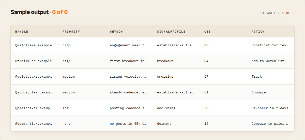Click the SIGNALPROFILE column header

pos(171,32)
